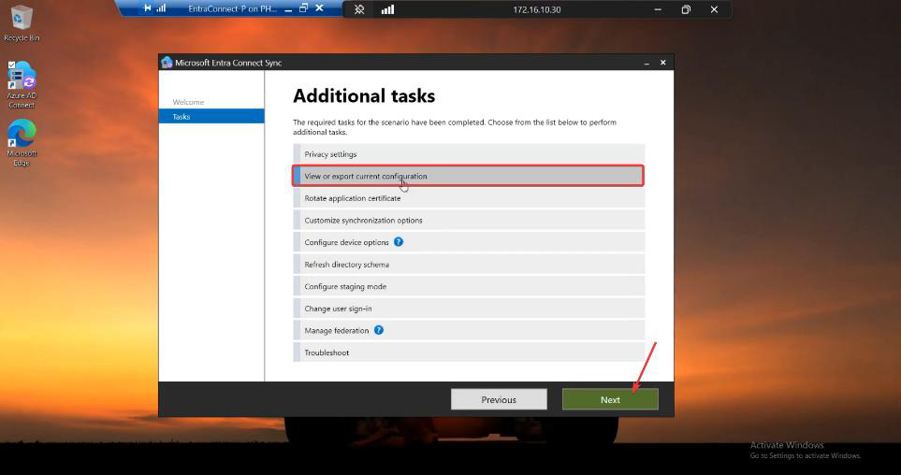Launch Azure AD Connect desktop shortcut
Viewport: 901px width, 475px height.
22,84
